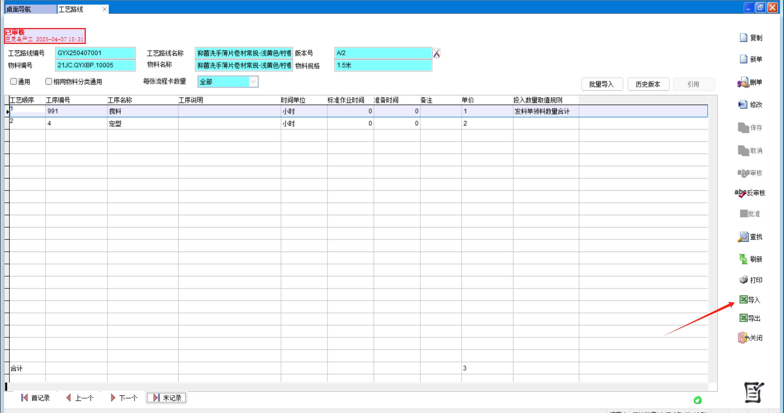This screenshot has width=784, height=413.
Task: Print using the 打印 printer icon
Action: (744, 280)
